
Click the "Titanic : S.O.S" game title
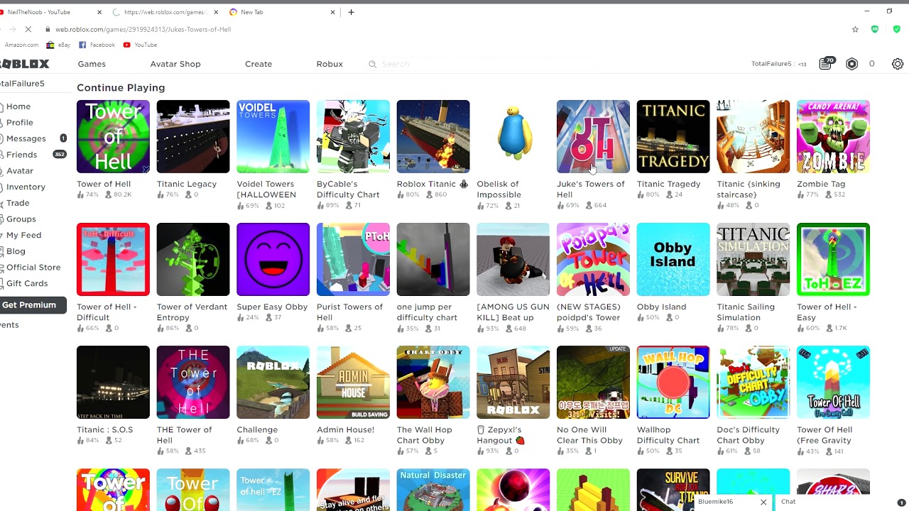(105, 430)
